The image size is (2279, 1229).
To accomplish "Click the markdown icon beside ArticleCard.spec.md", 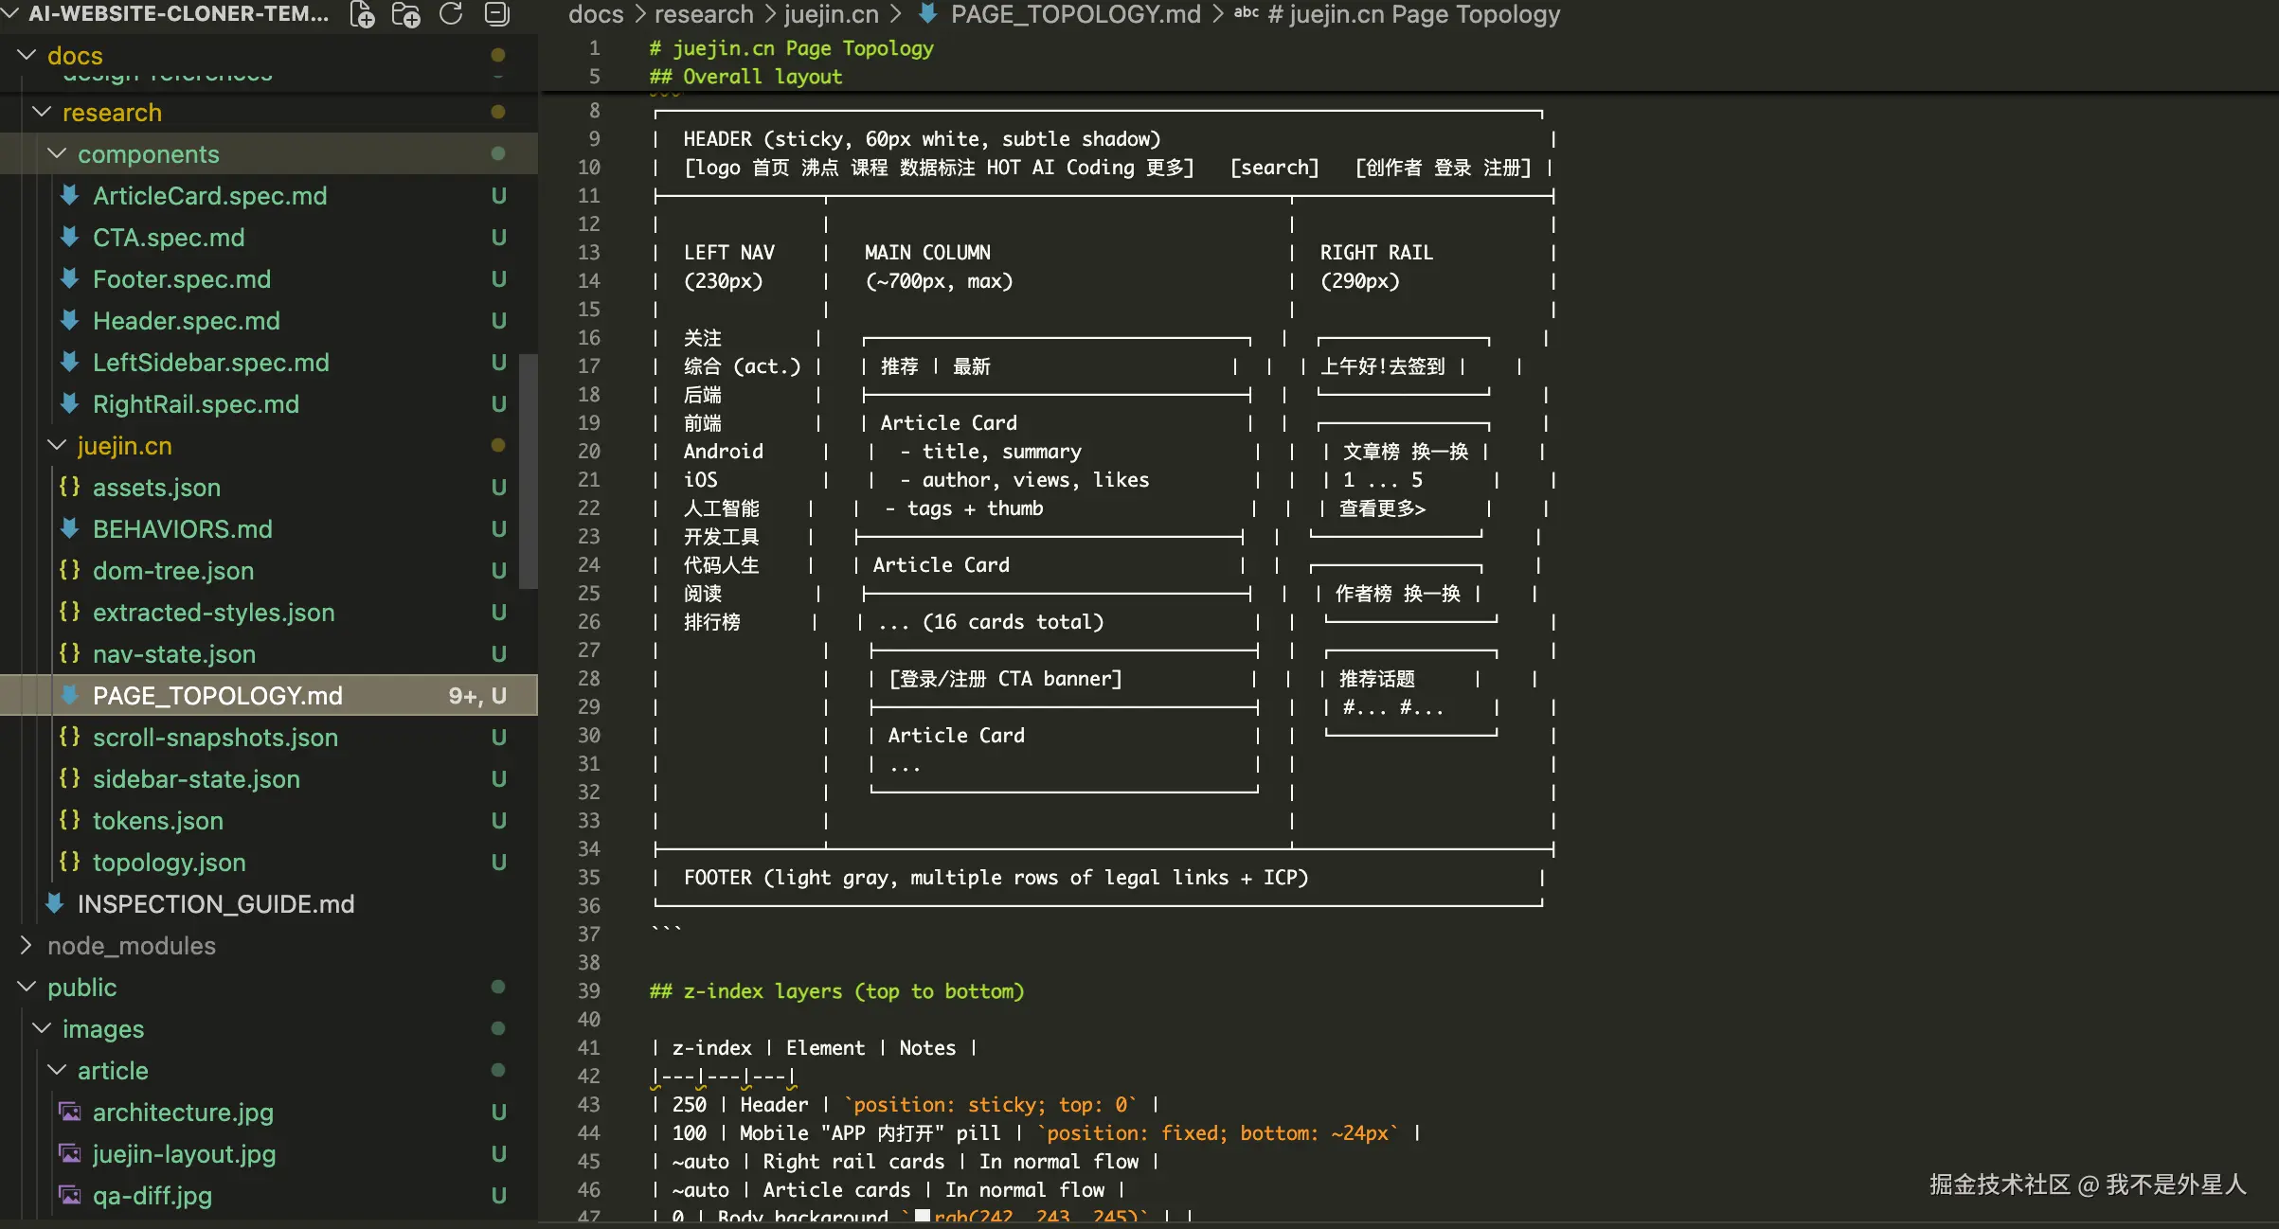I will (69, 195).
